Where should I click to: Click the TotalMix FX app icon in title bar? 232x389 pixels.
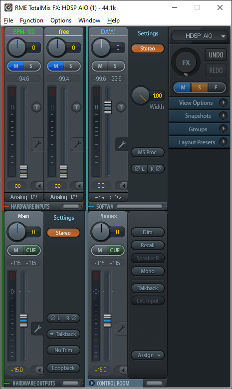pos(8,7)
